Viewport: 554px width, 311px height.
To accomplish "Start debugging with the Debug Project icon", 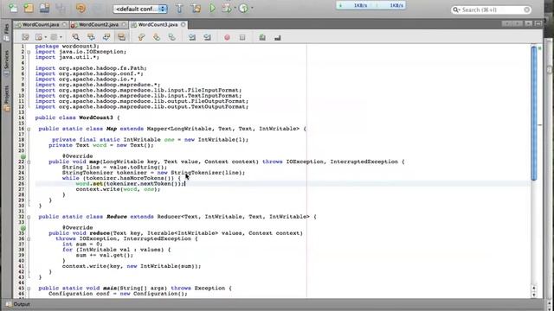I will (226, 8).
